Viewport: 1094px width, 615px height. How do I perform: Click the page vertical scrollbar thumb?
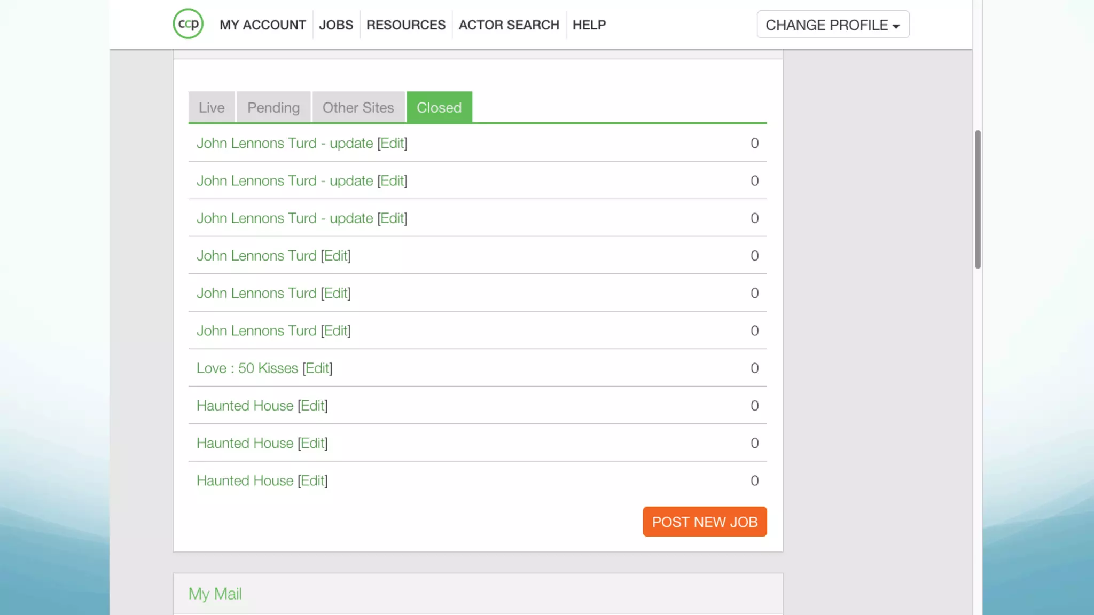pos(978,199)
